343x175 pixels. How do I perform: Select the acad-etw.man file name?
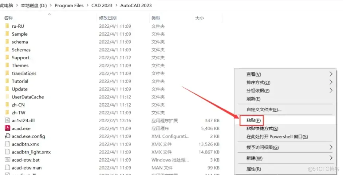click(x=27, y=168)
